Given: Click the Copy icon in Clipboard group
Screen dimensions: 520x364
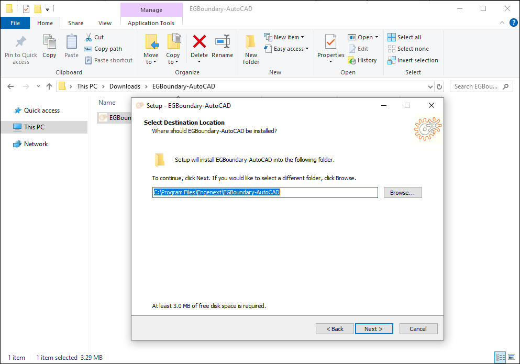Looking at the screenshot, I should pyautogui.click(x=49, y=46).
